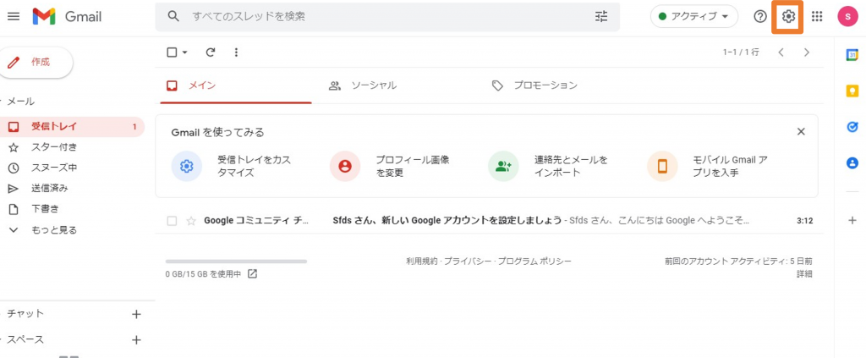Go to older messages arrow

tap(807, 52)
